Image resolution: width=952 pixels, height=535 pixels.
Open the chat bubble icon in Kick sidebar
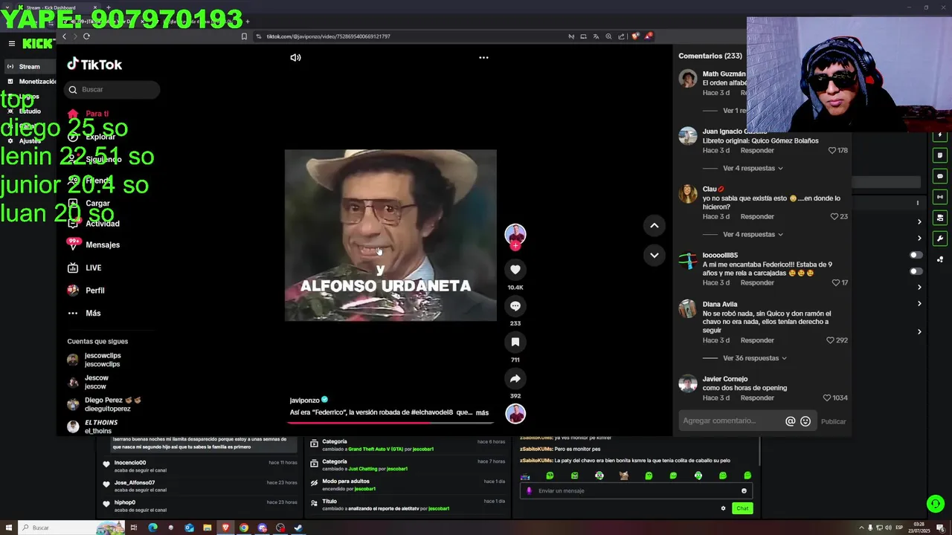pos(940,176)
